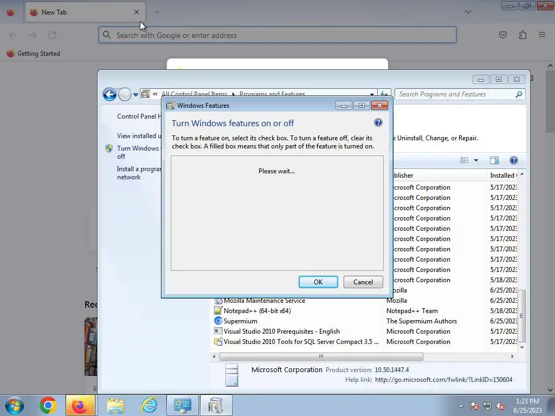
Task: Toggle the preview pane icon
Action: pyautogui.click(x=494, y=160)
